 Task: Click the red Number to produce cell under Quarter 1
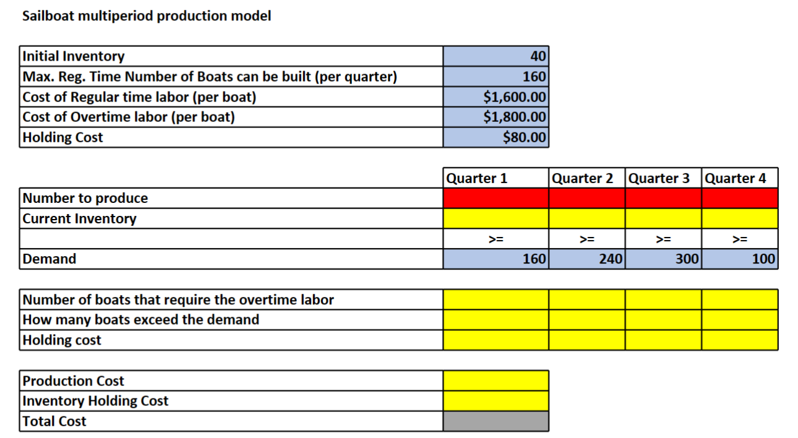(x=495, y=197)
